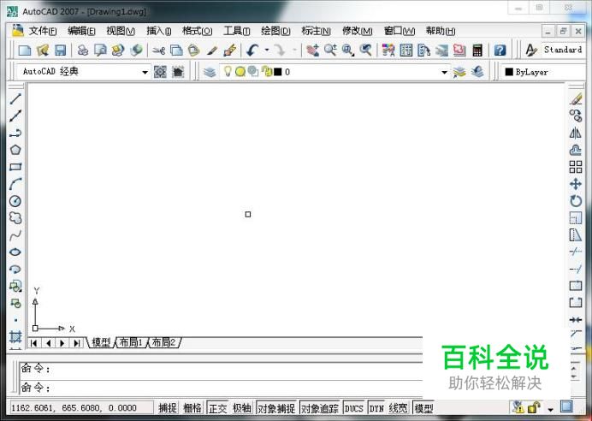Viewport: 592px width, 421px height.
Task: Select the Circle tool
Action: click(x=15, y=201)
